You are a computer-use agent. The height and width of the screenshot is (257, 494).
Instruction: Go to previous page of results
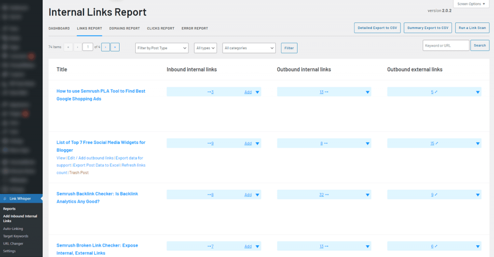(78, 47)
